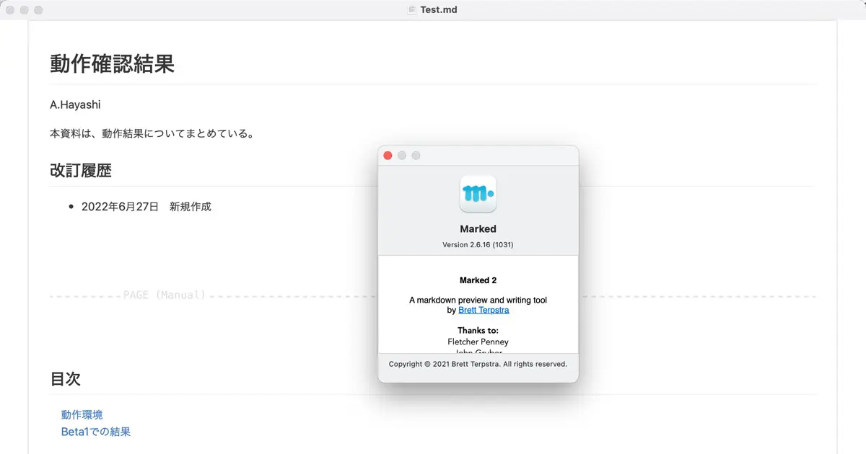Viewport: 866px width, 454px height.
Task: Click the Version 2.6.16 (1031) text
Action: pos(478,245)
